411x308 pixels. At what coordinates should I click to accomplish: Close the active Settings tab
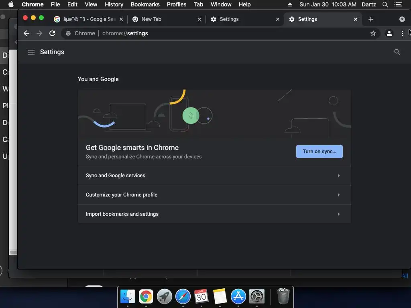click(356, 19)
